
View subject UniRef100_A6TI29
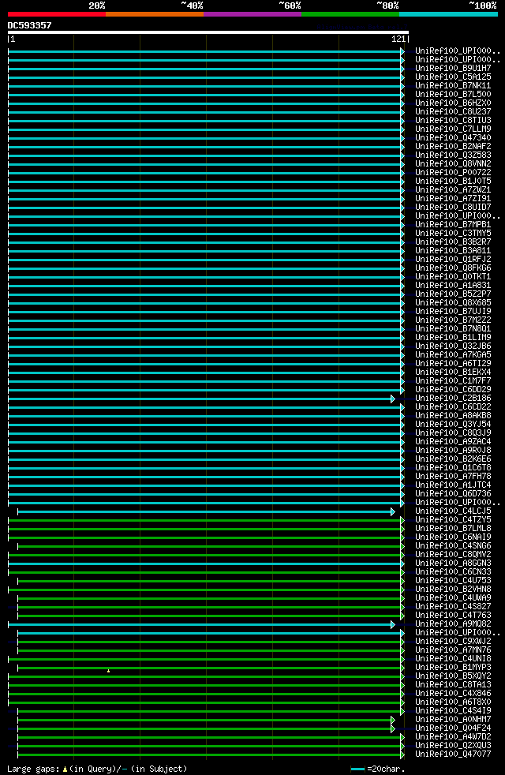[x=453, y=363]
